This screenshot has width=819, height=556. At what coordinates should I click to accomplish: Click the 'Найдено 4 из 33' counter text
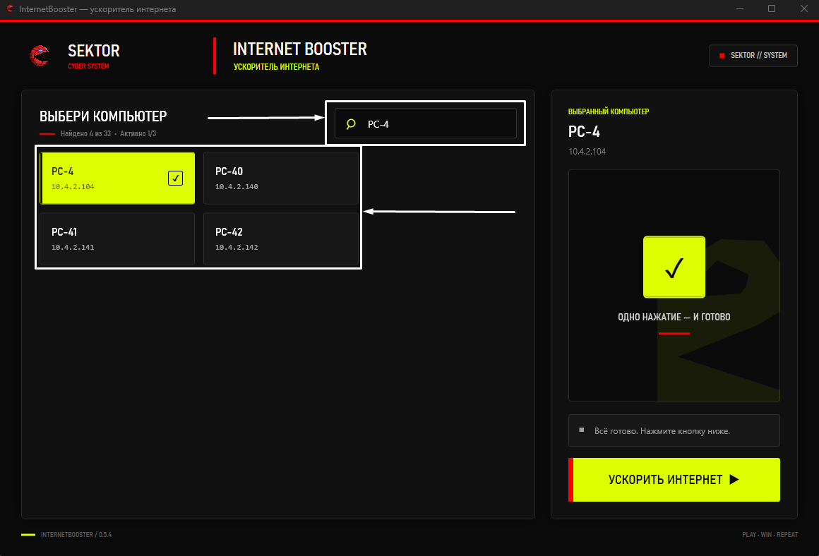point(85,133)
